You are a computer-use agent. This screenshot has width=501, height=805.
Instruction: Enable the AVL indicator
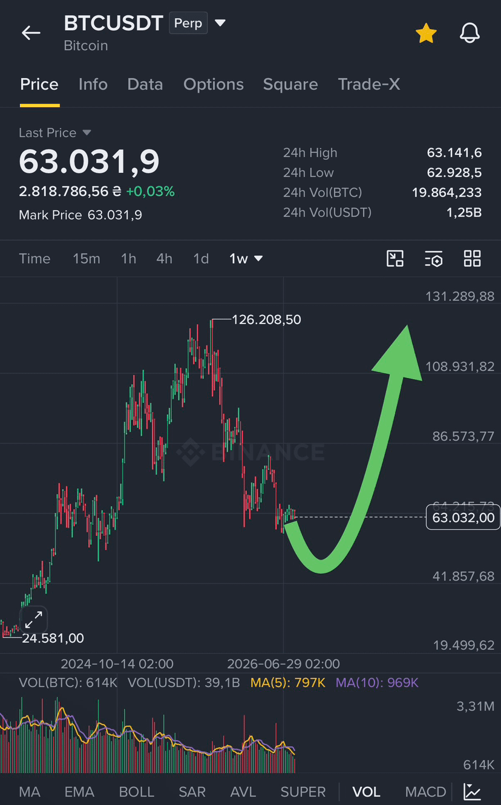(243, 792)
